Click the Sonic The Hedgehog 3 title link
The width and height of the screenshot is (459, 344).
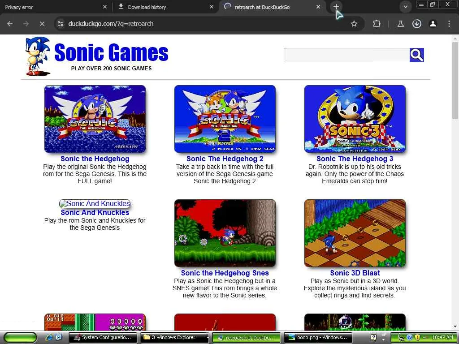click(355, 159)
